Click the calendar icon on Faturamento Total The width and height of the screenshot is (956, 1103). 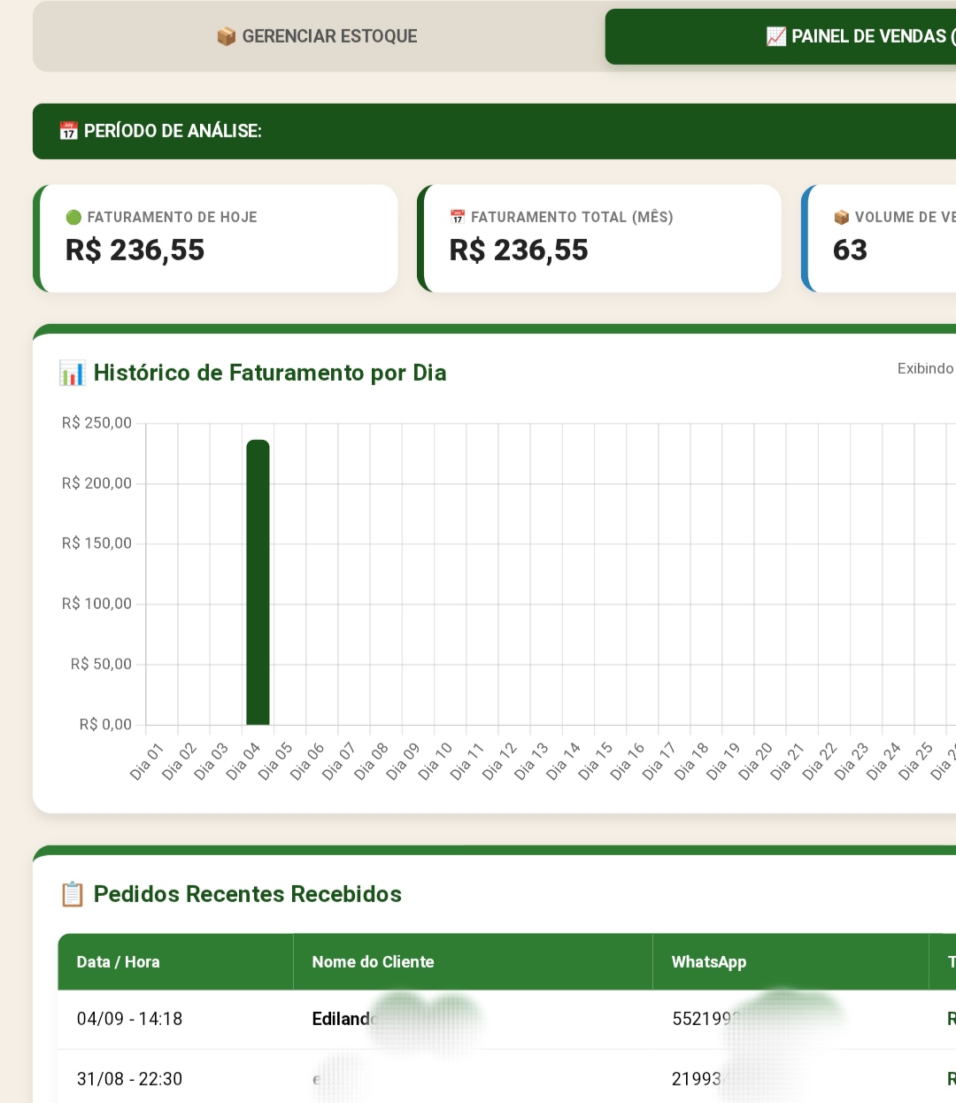458,217
